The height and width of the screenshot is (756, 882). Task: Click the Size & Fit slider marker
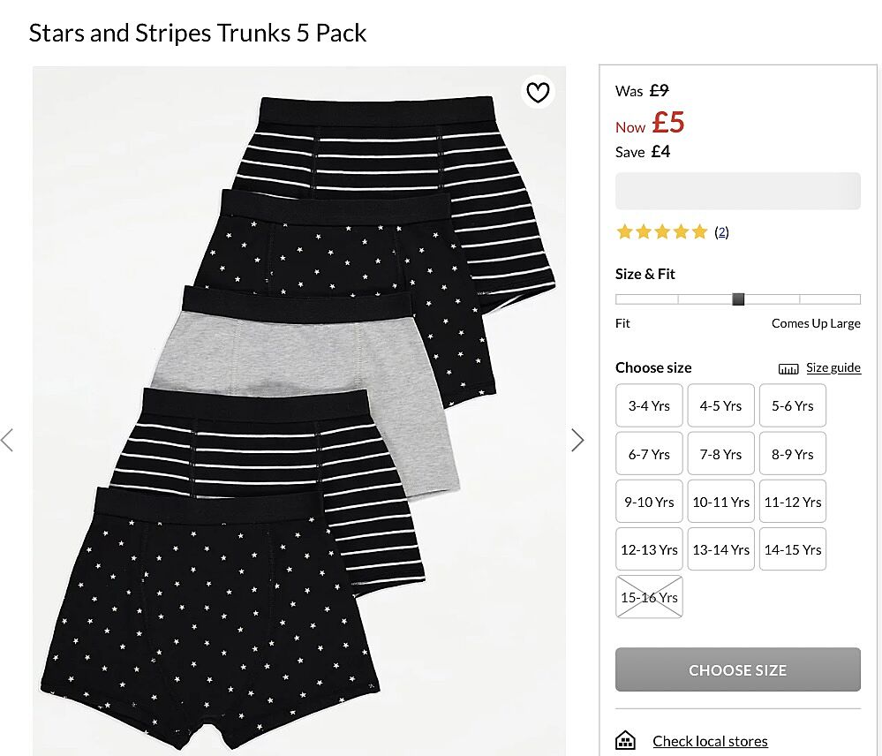point(738,299)
